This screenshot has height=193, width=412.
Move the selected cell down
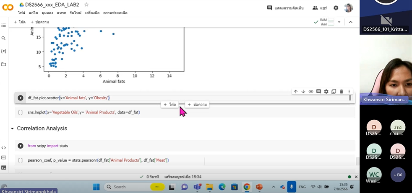point(303,91)
